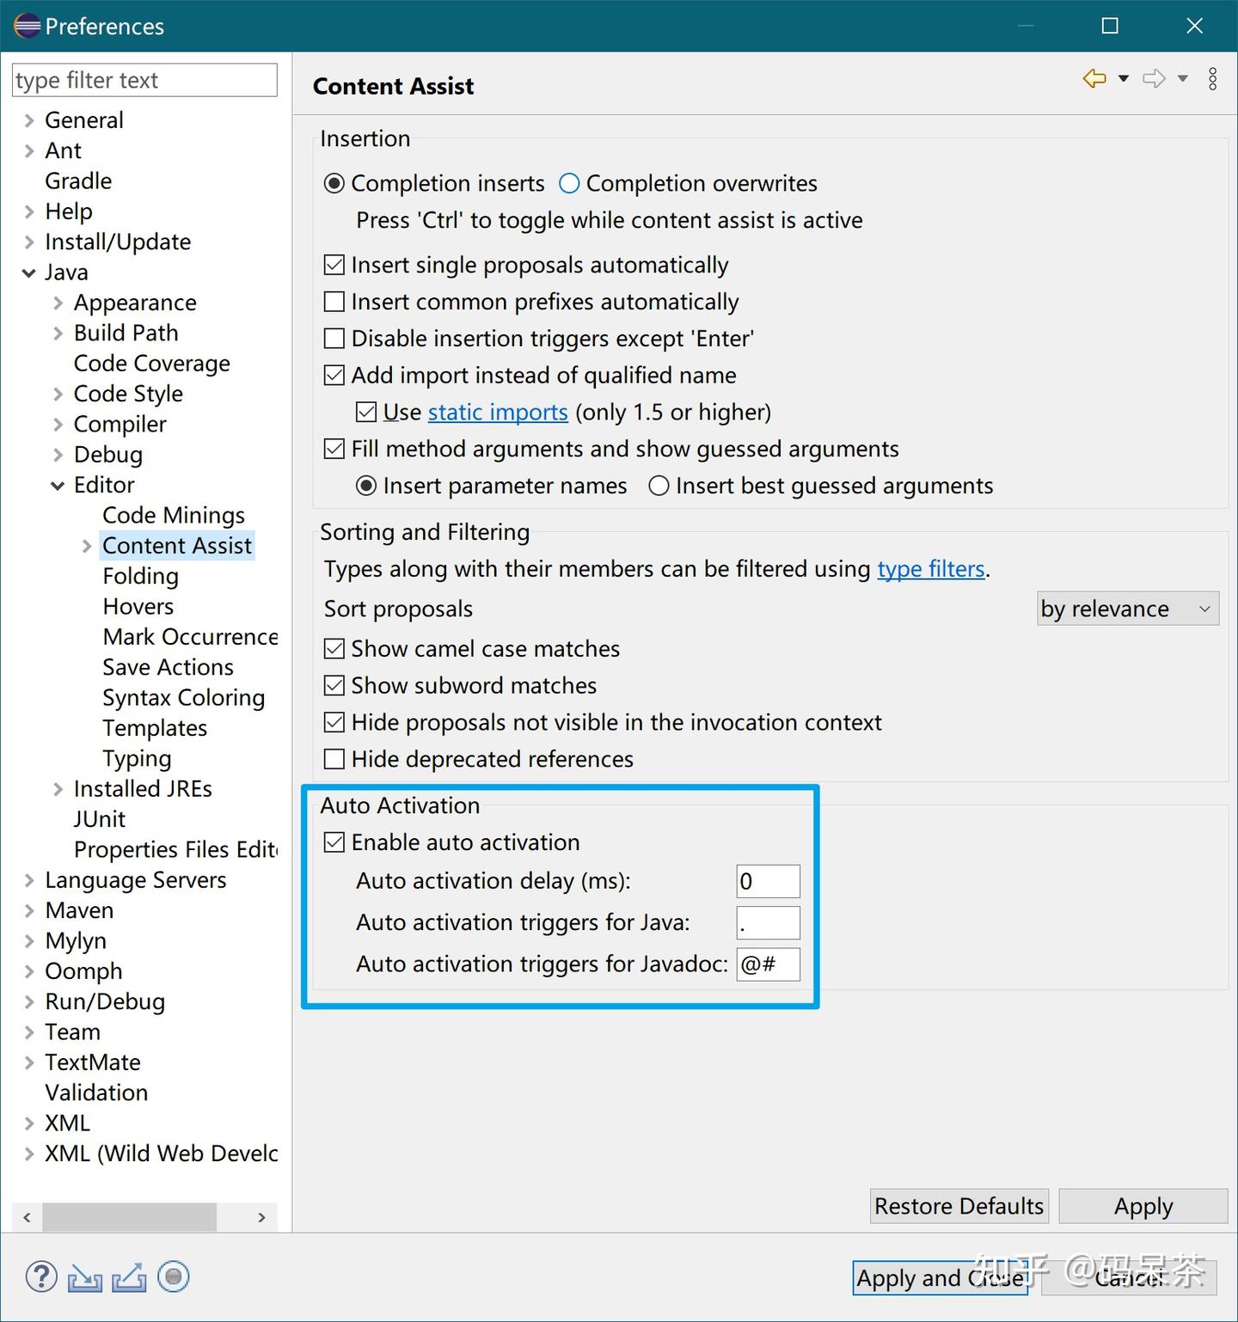The image size is (1238, 1322).
Task: Open the Templates preference page
Action: point(155,729)
